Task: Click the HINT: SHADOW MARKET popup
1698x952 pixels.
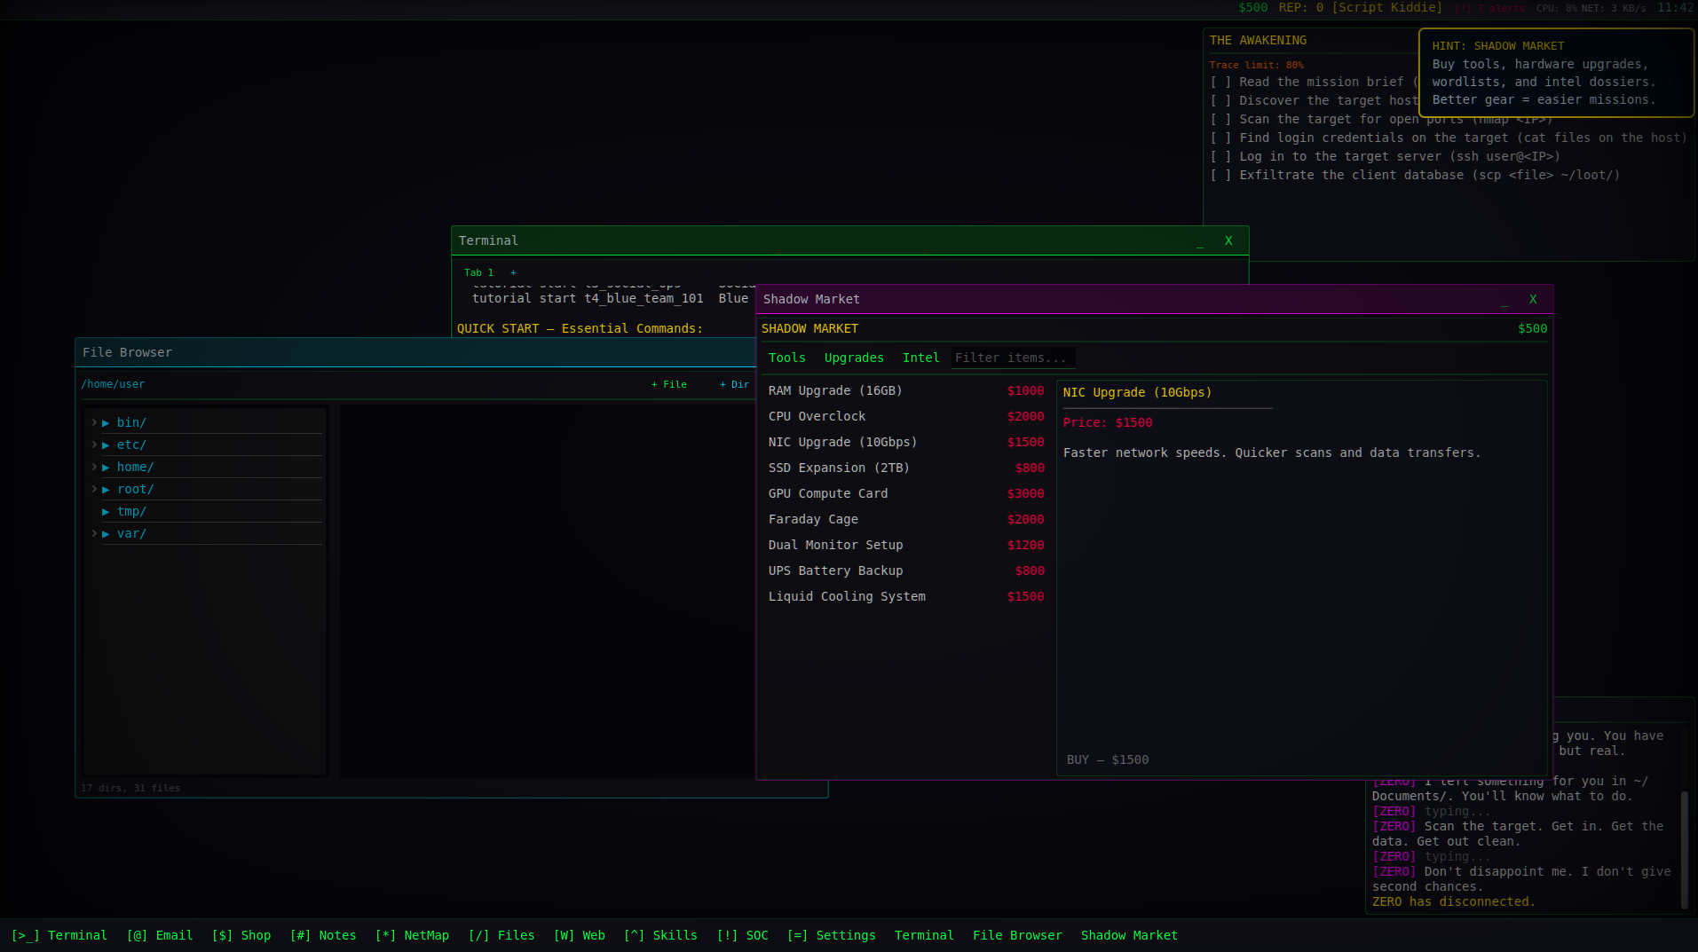Action: [x=1556, y=73]
